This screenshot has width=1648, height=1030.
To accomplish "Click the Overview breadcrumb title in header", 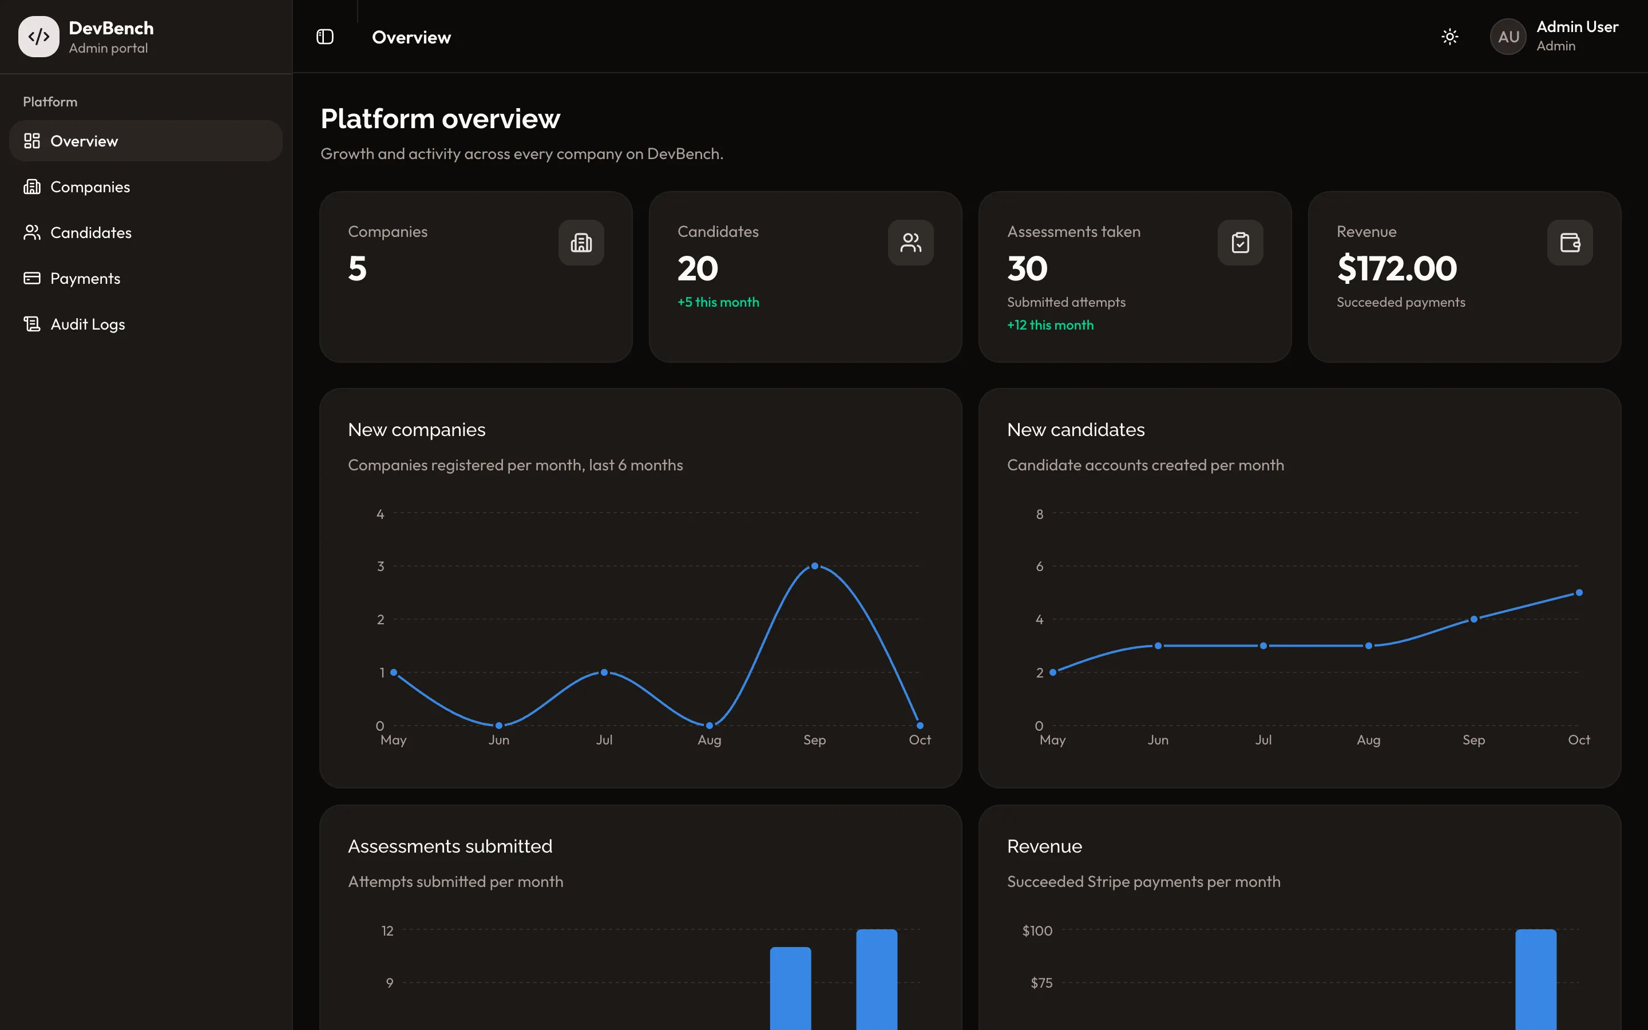I will [x=411, y=37].
